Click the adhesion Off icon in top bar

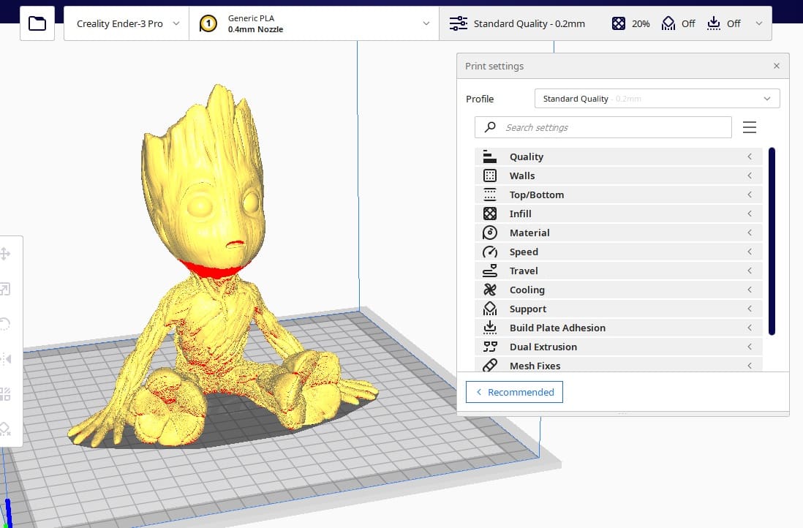(x=713, y=23)
